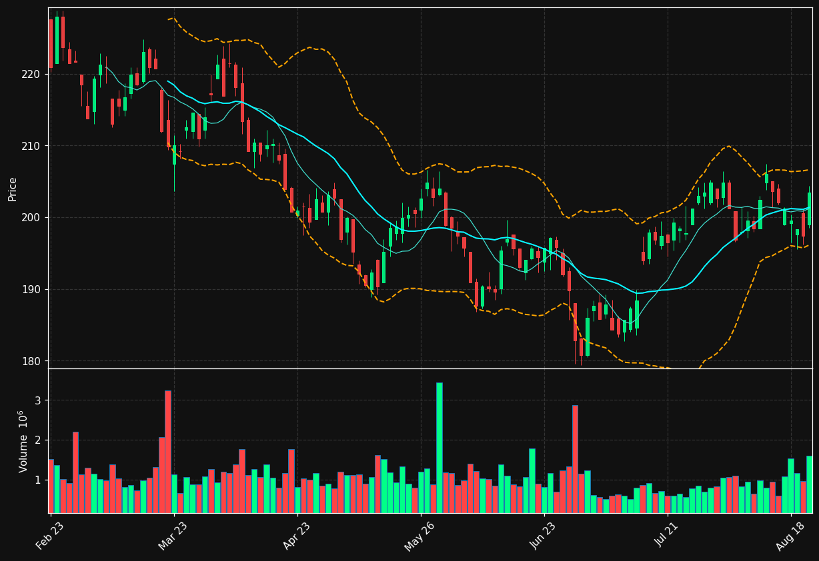
Task: Click the Price axis title
Action: (13, 189)
